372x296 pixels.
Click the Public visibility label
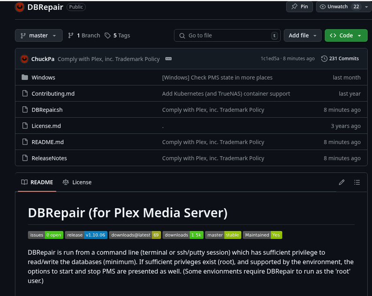[76, 7]
